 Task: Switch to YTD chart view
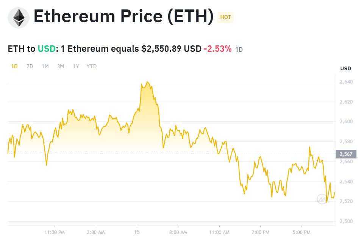click(x=92, y=66)
